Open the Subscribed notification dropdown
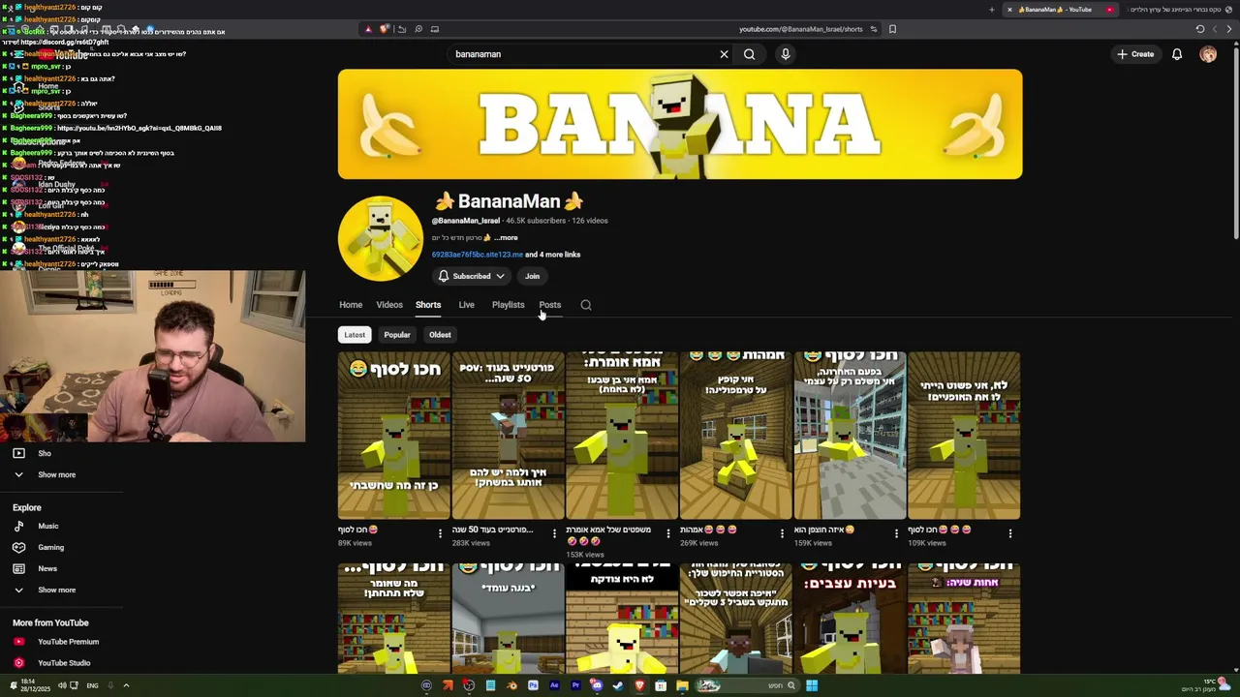 472,276
